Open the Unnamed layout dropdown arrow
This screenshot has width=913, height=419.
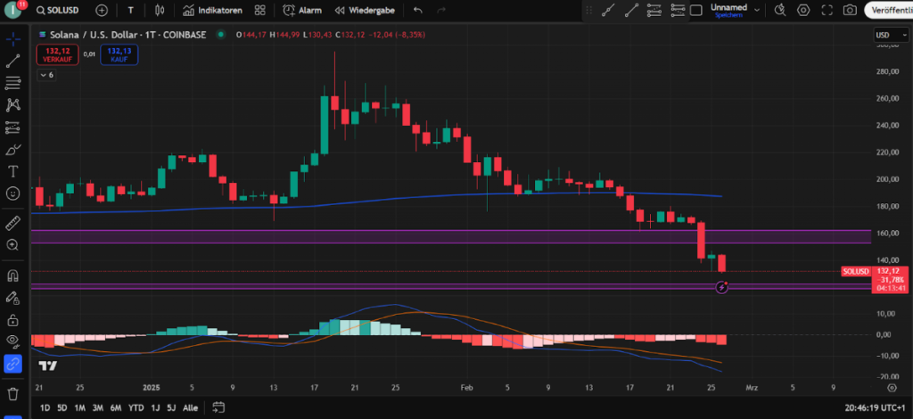[757, 11]
